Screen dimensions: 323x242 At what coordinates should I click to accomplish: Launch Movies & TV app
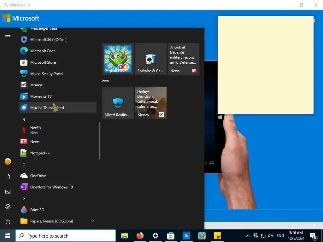(x=58, y=96)
